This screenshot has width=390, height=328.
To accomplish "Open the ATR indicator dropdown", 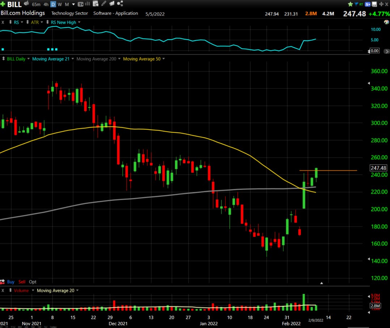I will (42, 22).
